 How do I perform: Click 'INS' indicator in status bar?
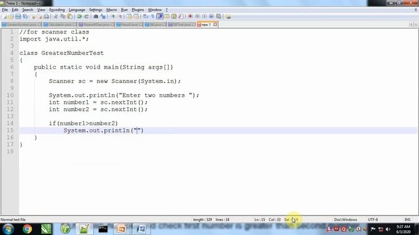click(x=407, y=219)
